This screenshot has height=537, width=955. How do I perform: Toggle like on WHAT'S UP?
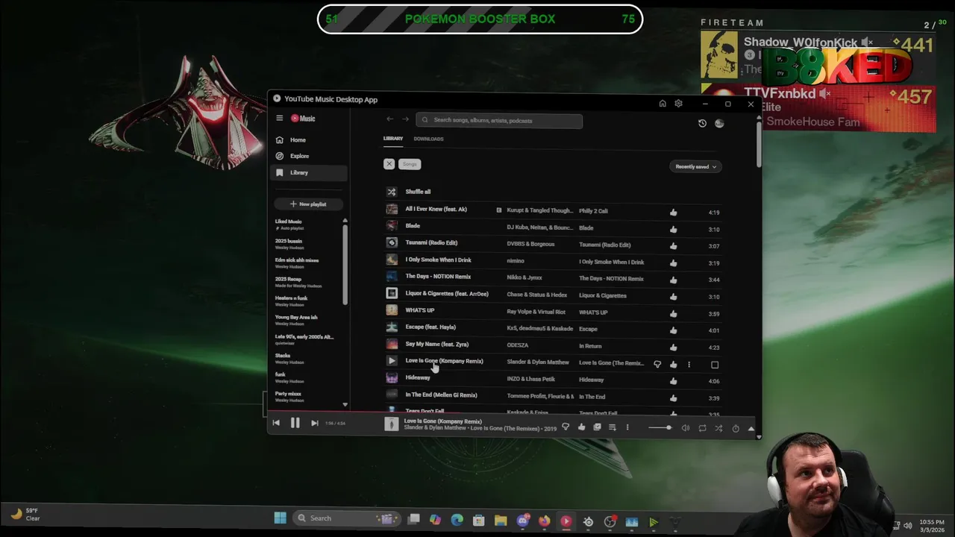point(674,313)
